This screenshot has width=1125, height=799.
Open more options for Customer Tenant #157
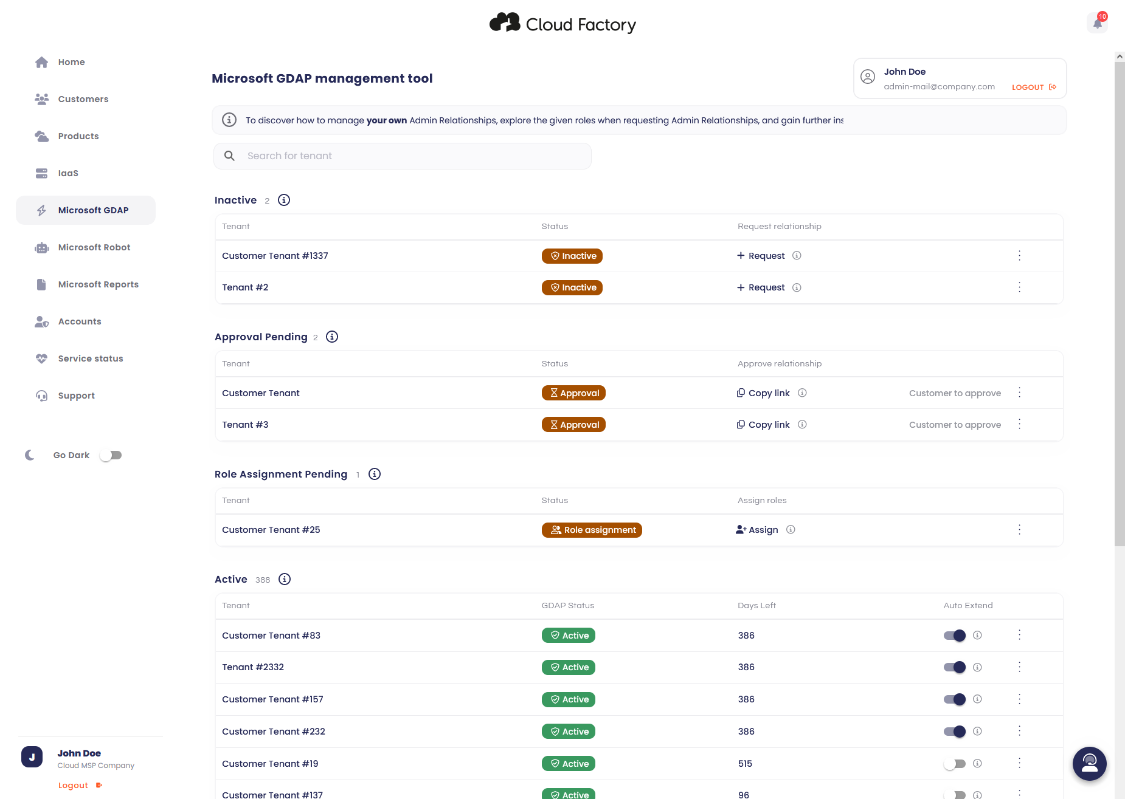tap(1020, 699)
